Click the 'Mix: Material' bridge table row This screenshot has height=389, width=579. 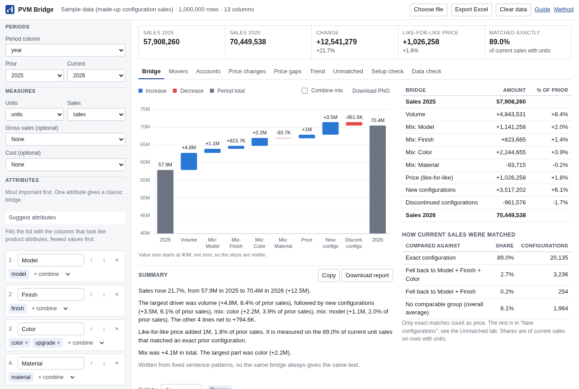(487, 165)
